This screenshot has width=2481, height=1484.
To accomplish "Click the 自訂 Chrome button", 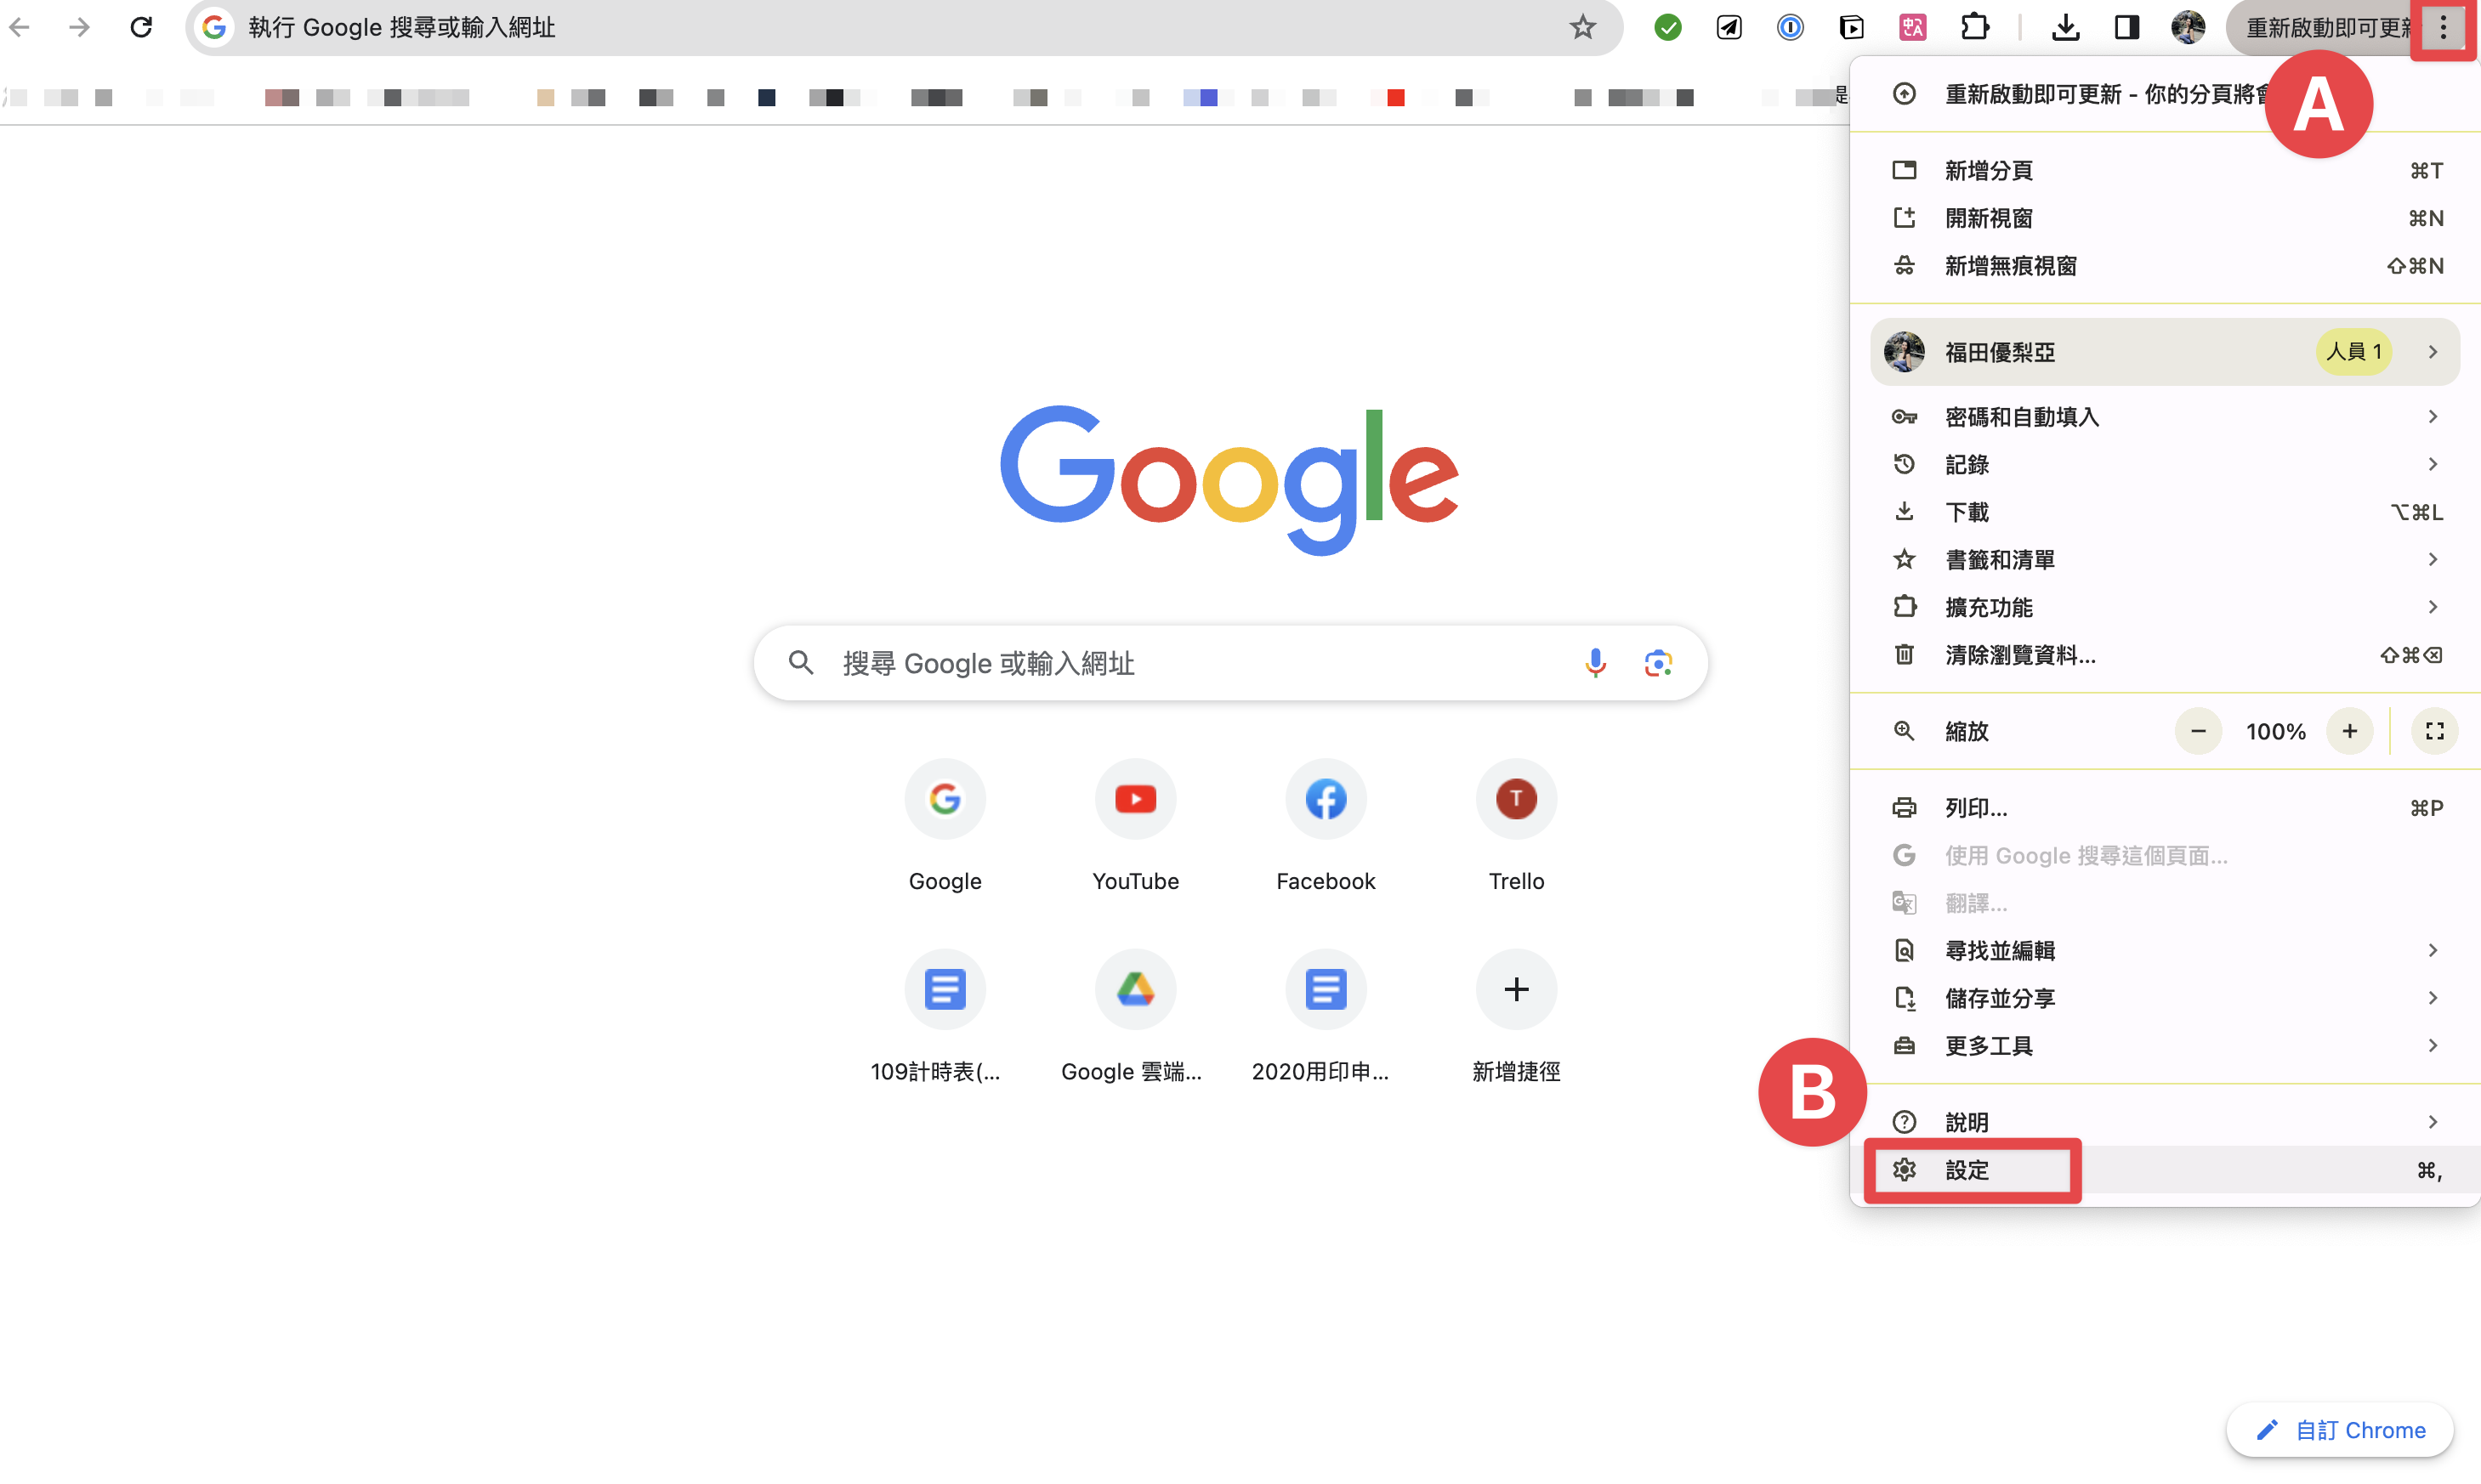I will click(2340, 1430).
